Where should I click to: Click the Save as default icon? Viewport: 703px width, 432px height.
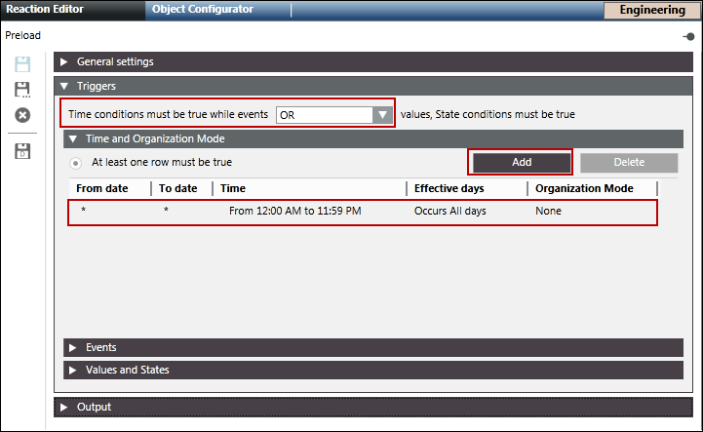pyautogui.click(x=22, y=151)
